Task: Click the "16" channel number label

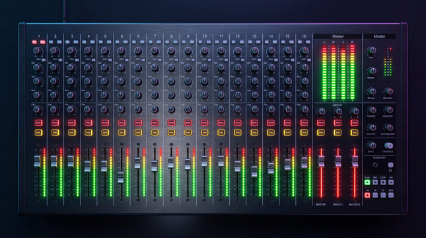Action: [x=304, y=36]
